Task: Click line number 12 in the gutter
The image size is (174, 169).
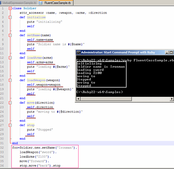Action: pos(2,58)
